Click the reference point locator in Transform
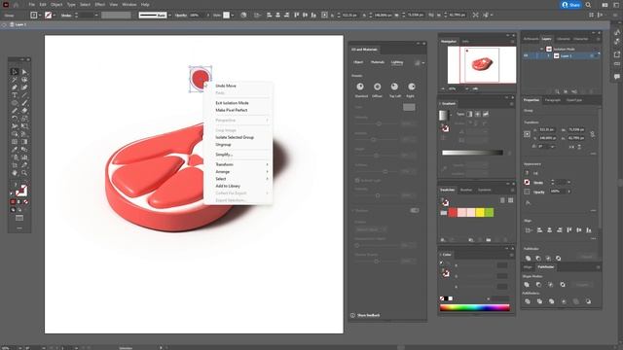This screenshot has width=623, height=350. [528, 134]
